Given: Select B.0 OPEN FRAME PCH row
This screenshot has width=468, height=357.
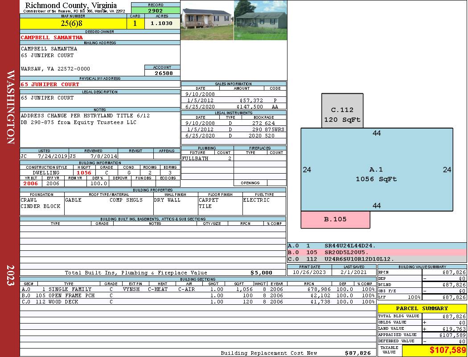Looking at the screenshot, I should pyautogui.click(x=198, y=295).
